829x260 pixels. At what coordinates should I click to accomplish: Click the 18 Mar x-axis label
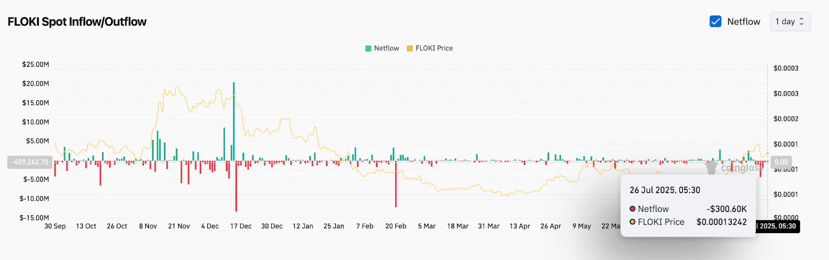point(458,226)
